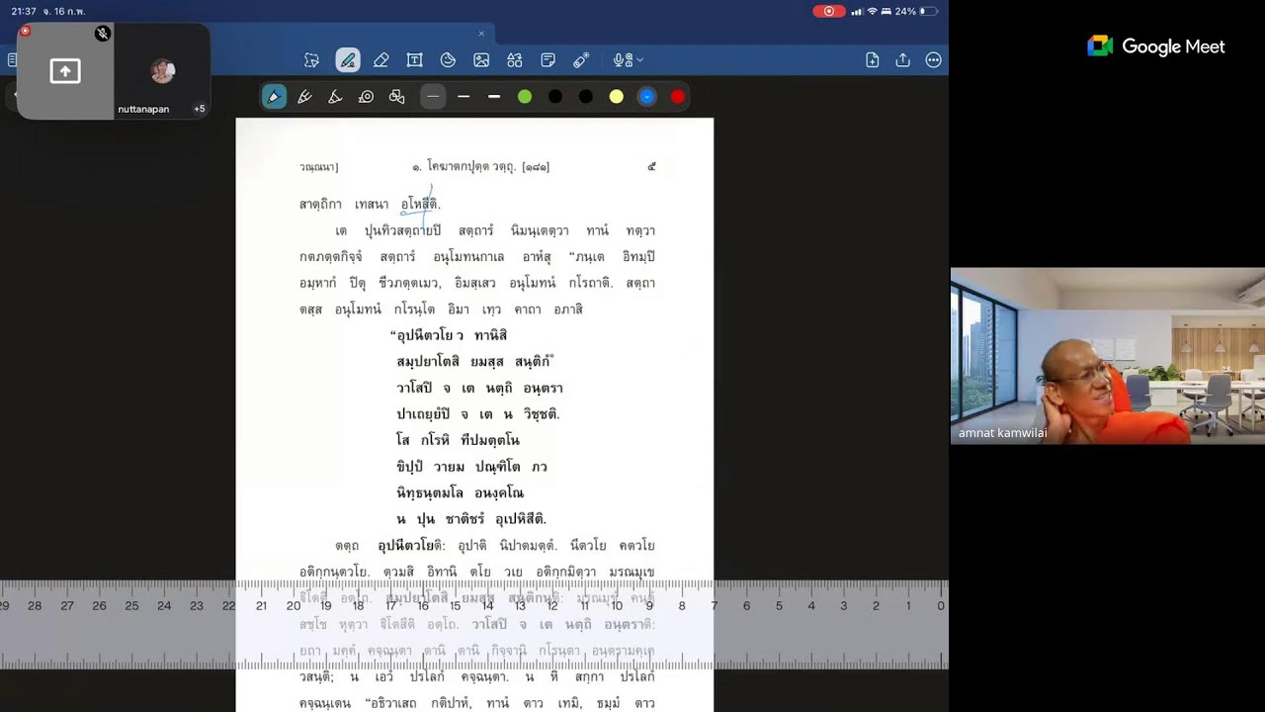Pick the first black pen color
1265x712 pixels.
tap(555, 97)
